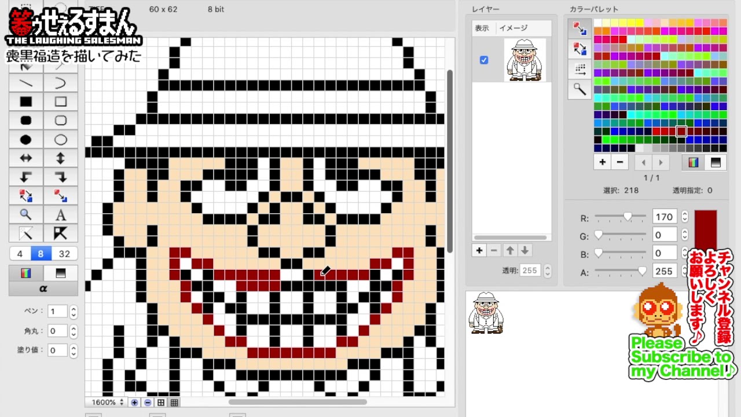Open the 1600% zoom level dropdown

107,402
